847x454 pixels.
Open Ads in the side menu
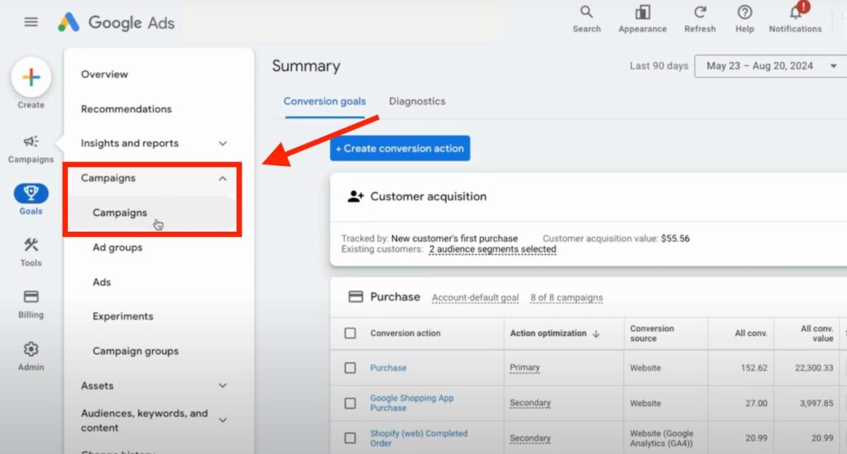coord(102,282)
